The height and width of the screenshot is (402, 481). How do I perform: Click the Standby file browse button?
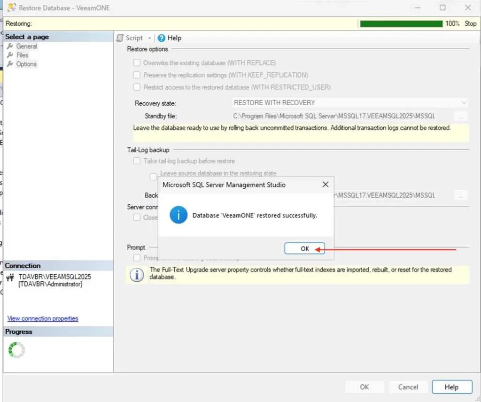point(460,116)
